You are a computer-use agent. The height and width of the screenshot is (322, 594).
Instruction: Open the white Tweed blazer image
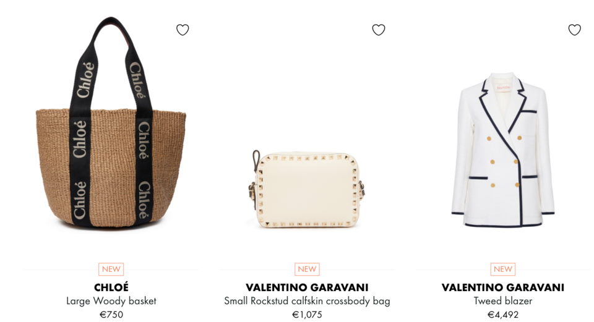point(503,150)
